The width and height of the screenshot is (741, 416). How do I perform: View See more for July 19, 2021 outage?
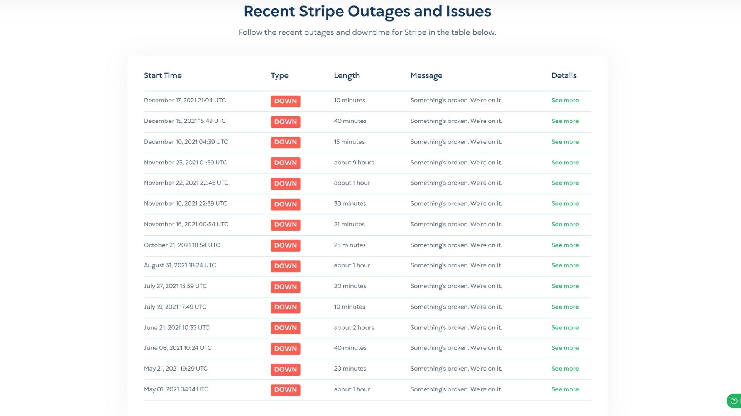click(x=565, y=307)
